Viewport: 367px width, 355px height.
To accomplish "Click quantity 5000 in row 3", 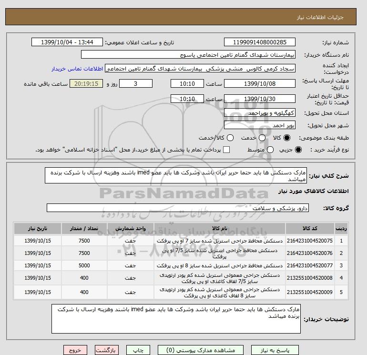I will click(84, 265).
